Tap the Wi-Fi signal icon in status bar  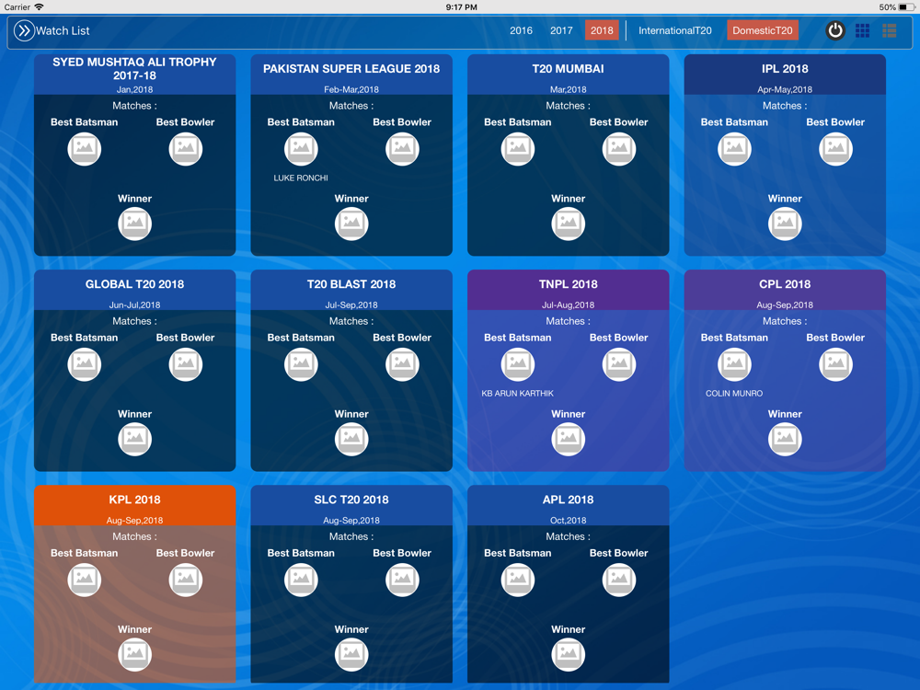point(40,7)
